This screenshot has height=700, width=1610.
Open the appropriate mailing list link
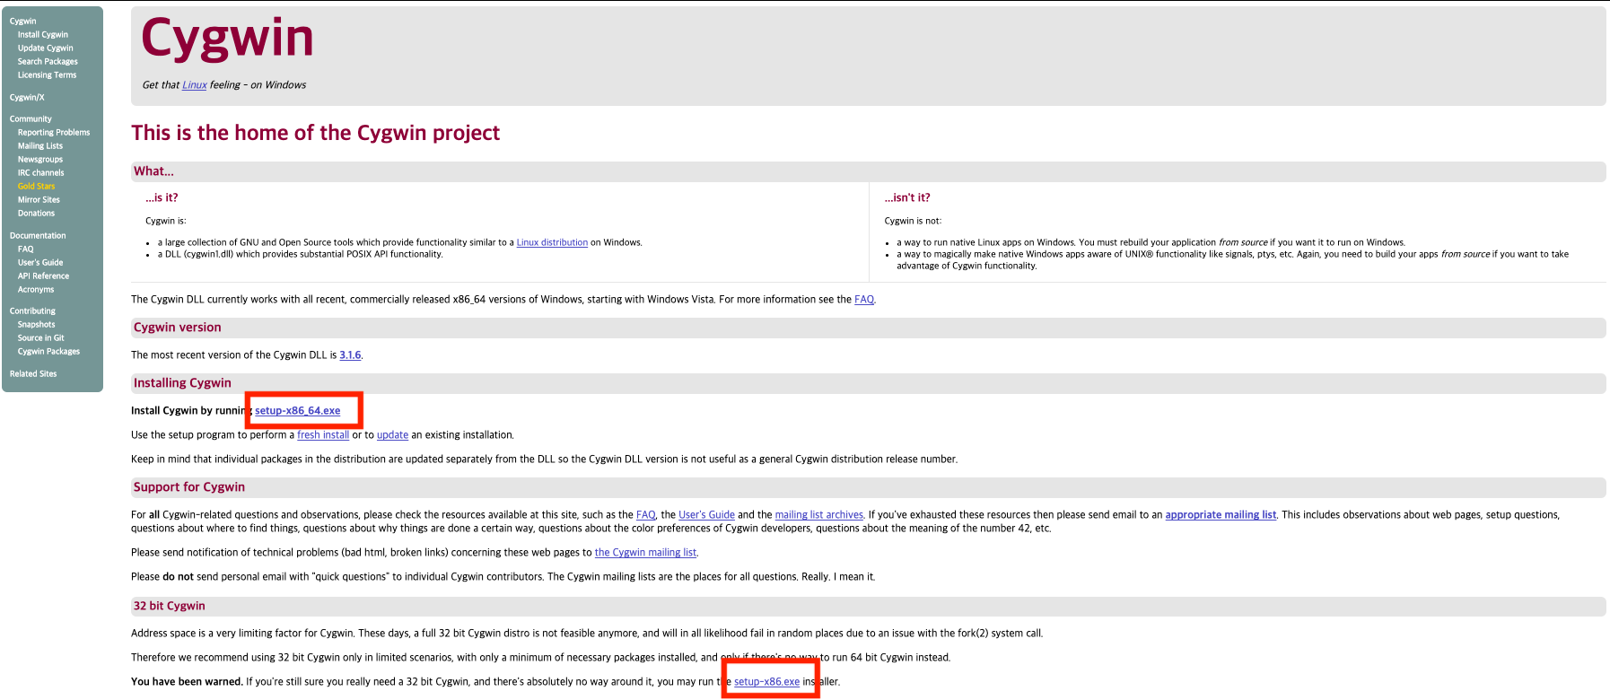point(1221,514)
